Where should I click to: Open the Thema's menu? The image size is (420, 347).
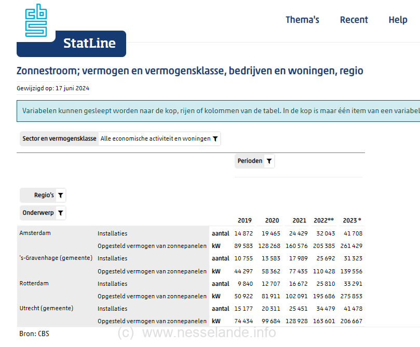point(303,20)
